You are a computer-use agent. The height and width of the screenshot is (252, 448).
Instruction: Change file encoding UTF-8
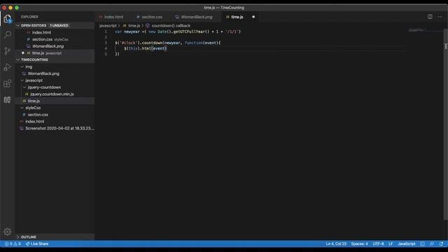pos(378,244)
